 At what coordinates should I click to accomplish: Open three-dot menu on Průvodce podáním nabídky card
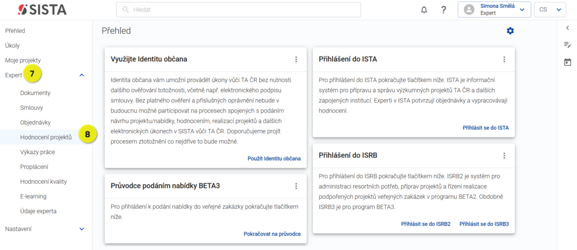[x=296, y=186]
